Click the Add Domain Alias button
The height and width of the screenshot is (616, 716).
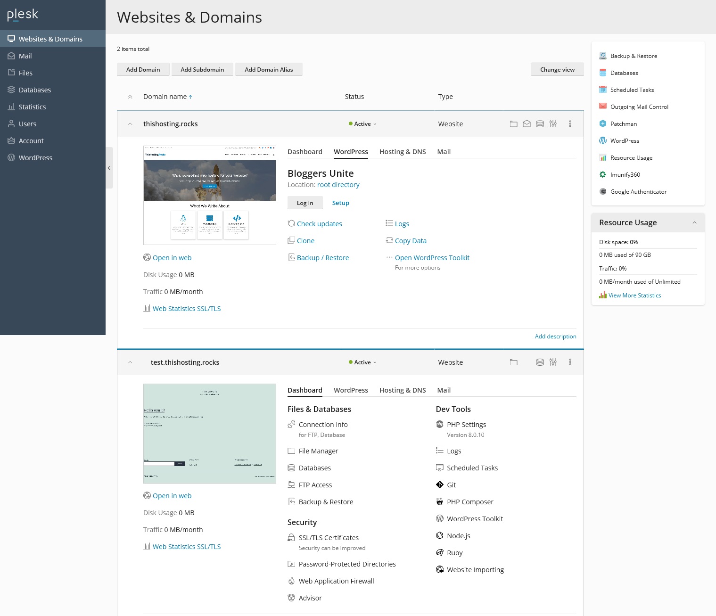click(269, 69)
